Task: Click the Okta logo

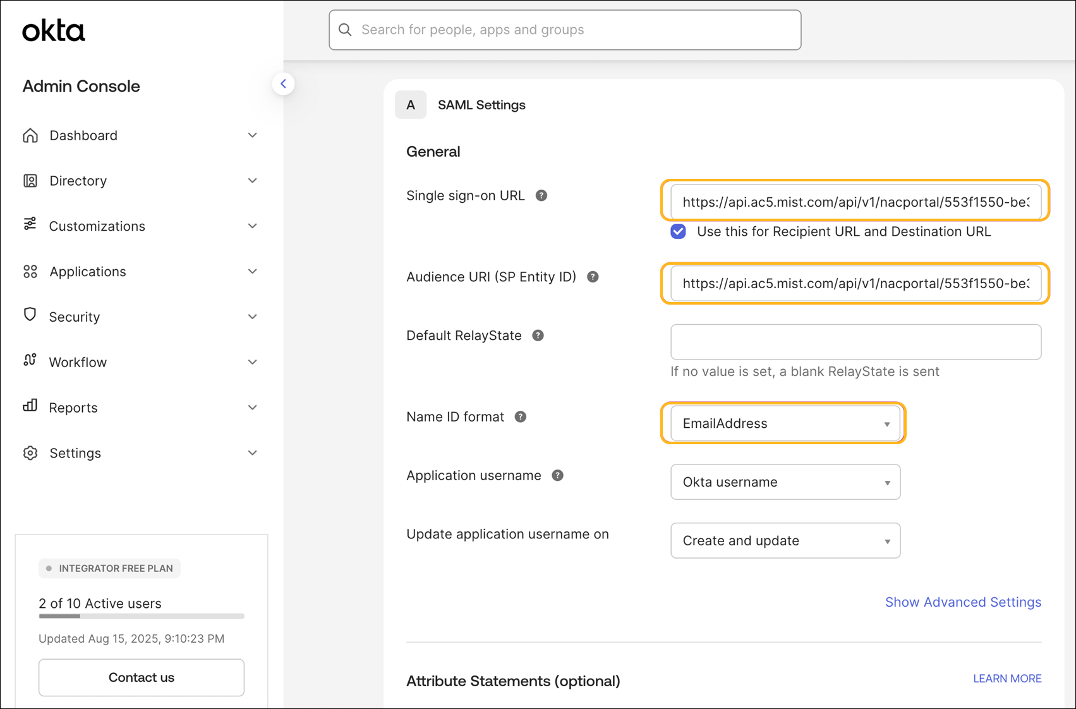Action: 54,30
